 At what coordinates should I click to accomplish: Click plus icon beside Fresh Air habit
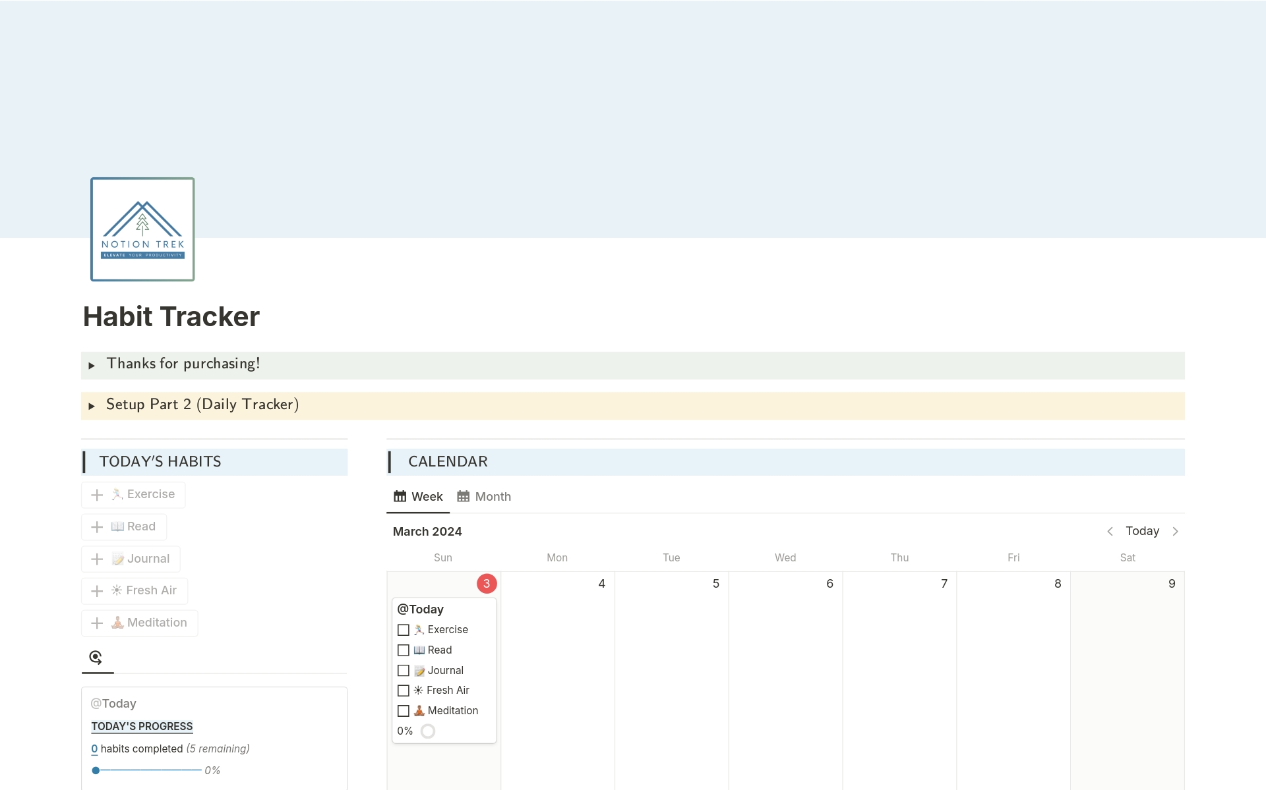point(97,591)
